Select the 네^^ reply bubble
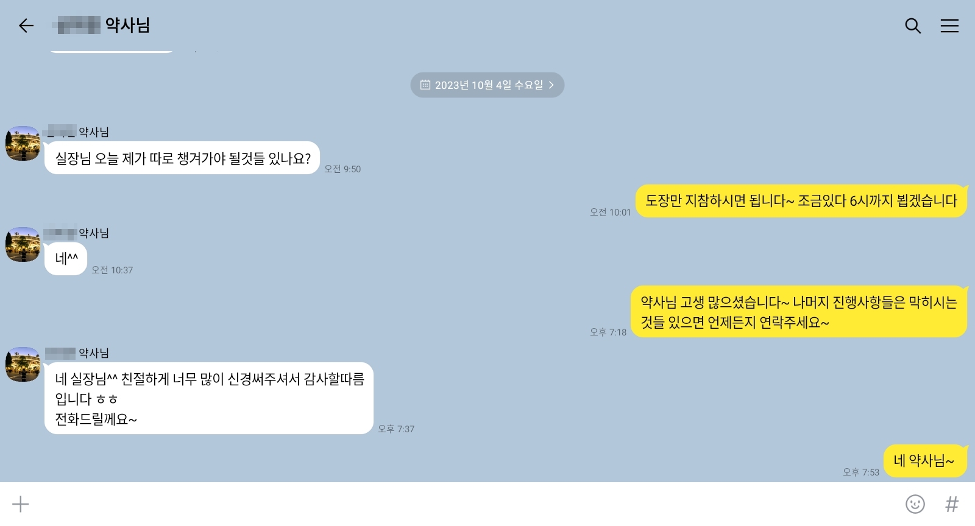Image resolution: width=975 pixels, height=526 pixels. click(x=66, y=259)
